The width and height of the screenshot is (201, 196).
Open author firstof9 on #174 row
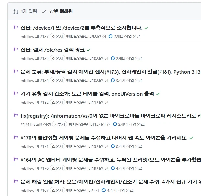[x=36, y=125]
